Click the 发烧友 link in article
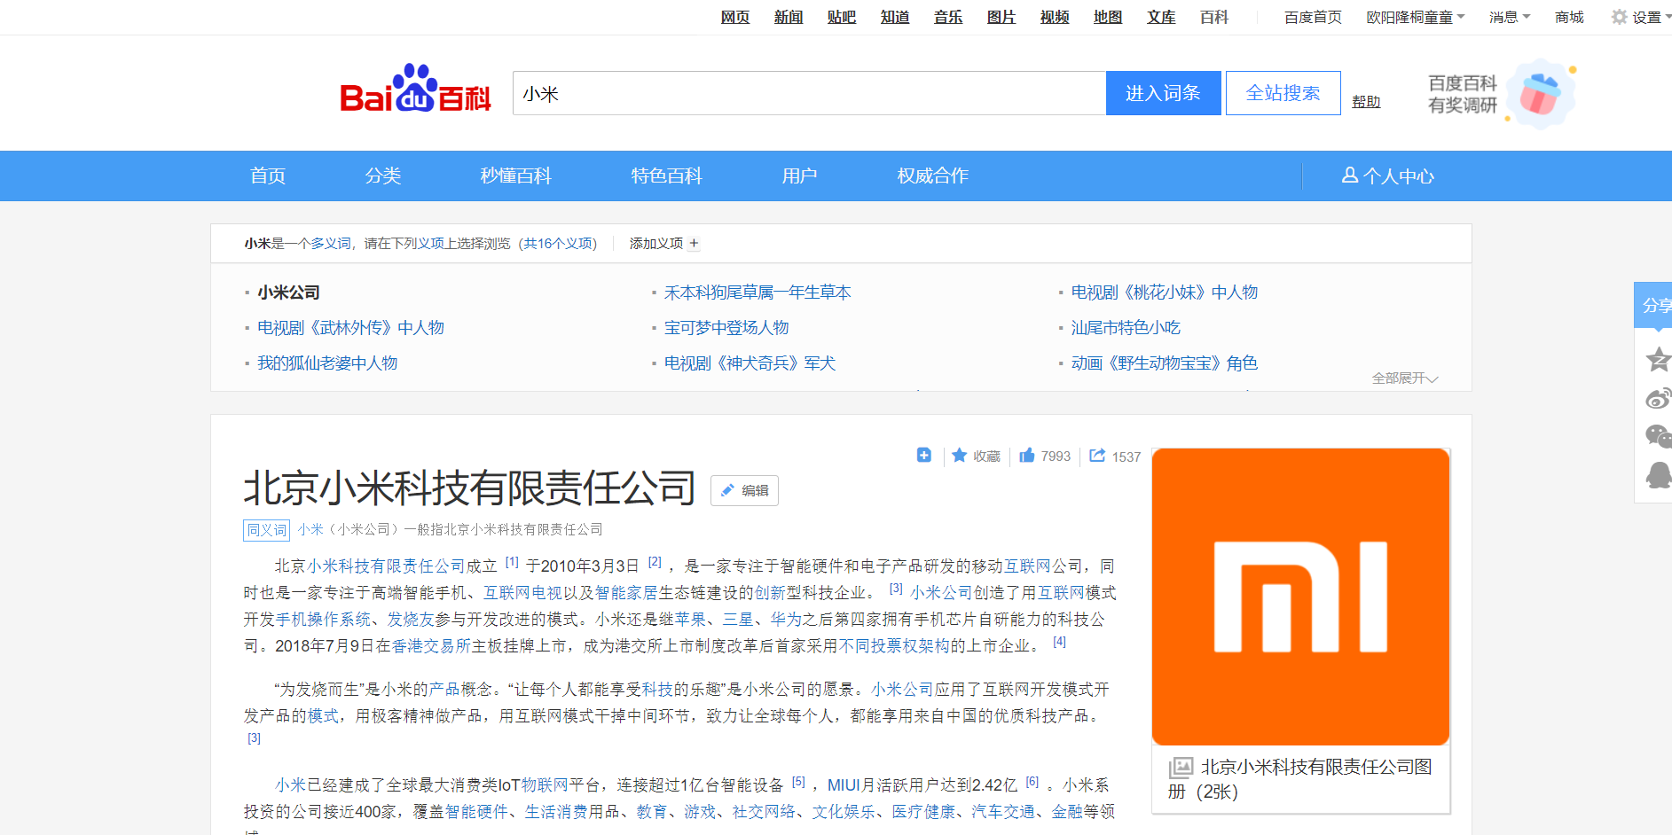Image resolution: width=1672 pixels, height=835 pixels. 411,620
